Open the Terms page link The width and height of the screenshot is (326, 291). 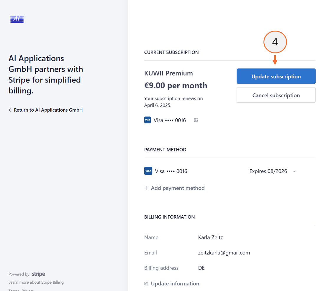coord(14,290)
